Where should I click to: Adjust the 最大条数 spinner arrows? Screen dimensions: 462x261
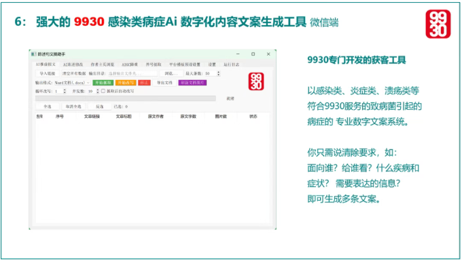pos(219,73)
